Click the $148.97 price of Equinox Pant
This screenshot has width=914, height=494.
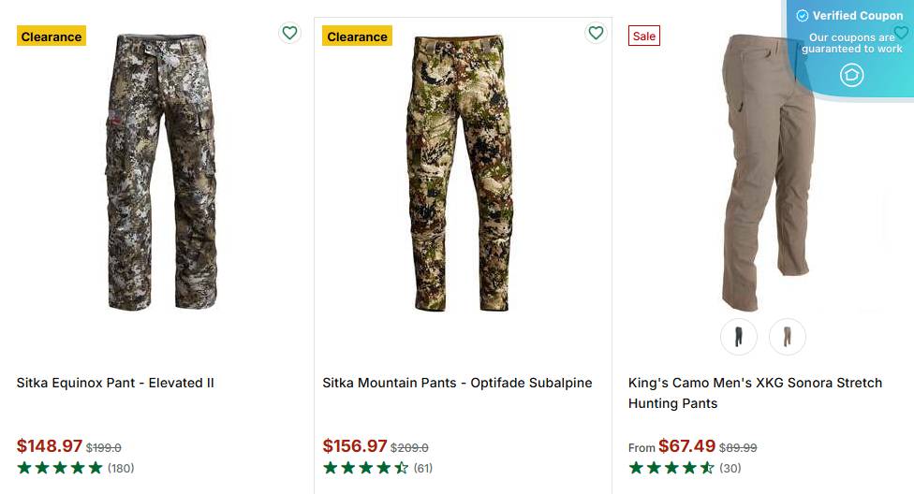(50, 446)
